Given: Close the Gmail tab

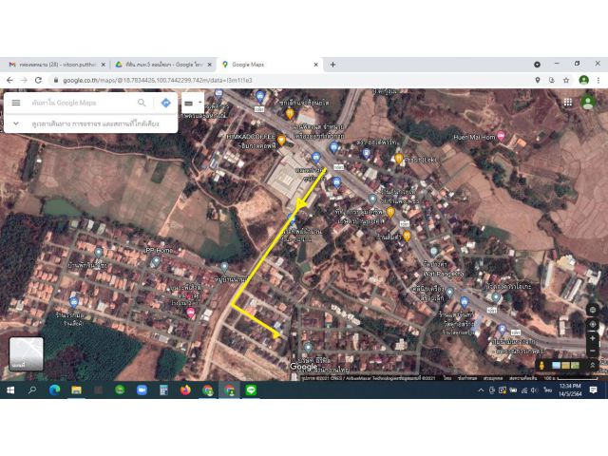Looking at the screenshot, I should pos(104,65).
